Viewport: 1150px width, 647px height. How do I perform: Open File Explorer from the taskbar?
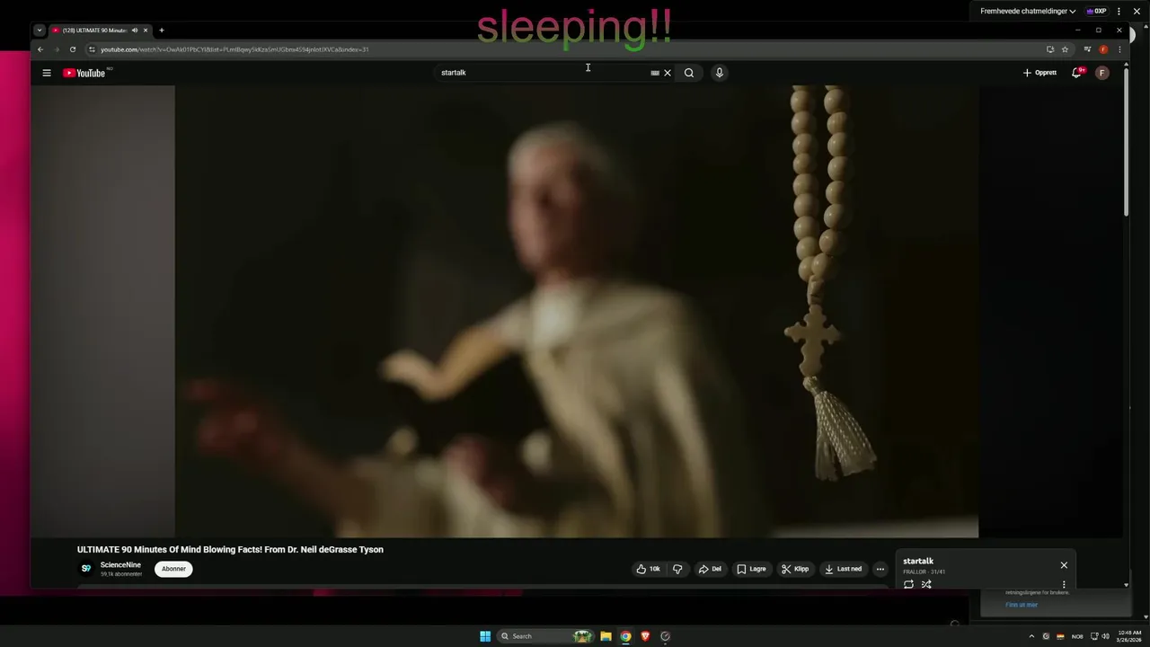(x=606, y=636)
